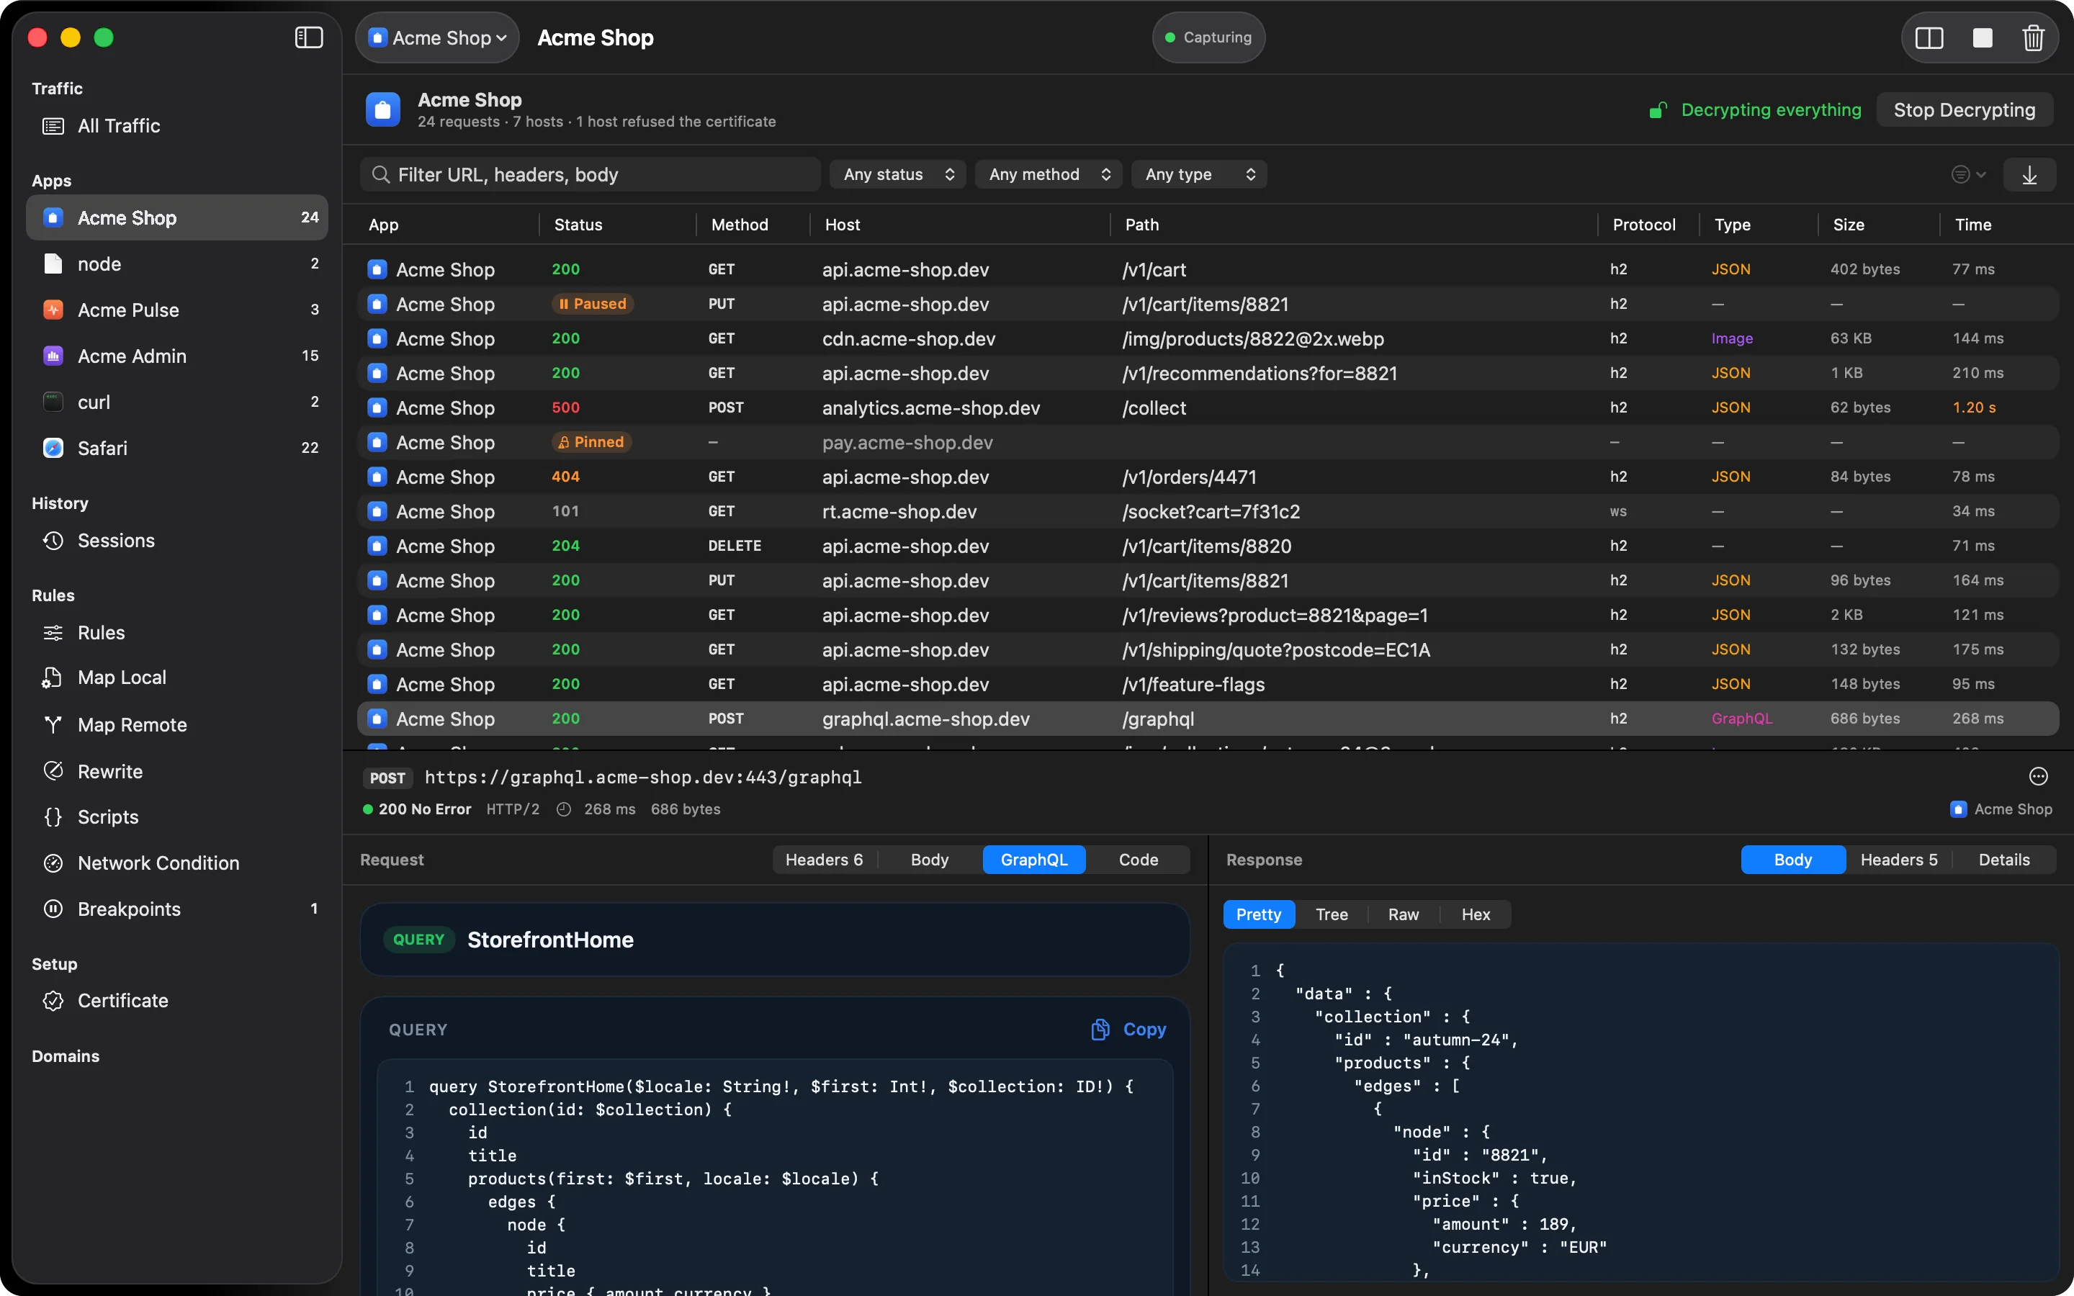2074x1296 pixels.
Task: Click the Filter URL, headers, body field
Action: 590,175
